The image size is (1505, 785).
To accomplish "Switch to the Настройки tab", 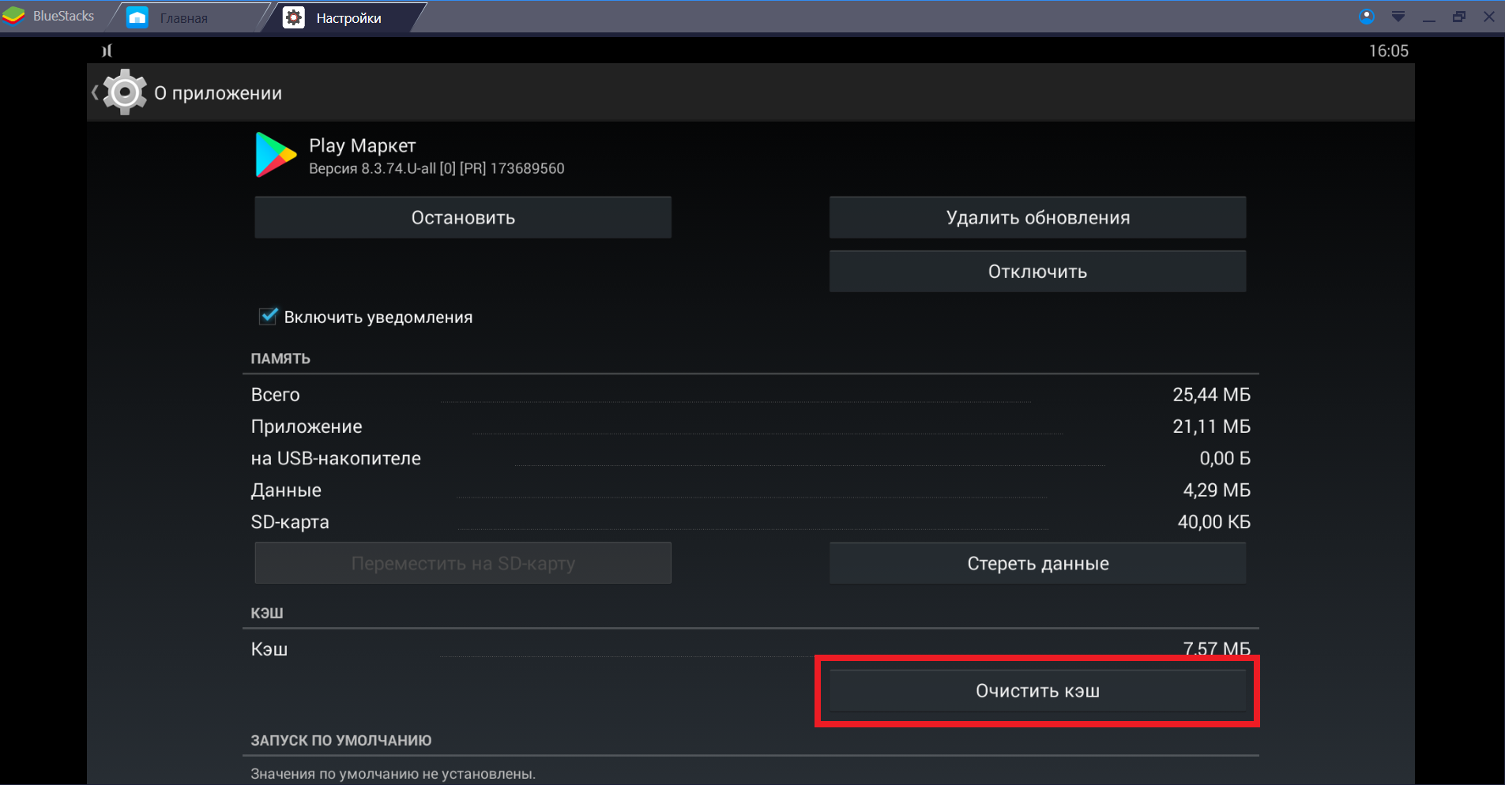I will click(x=348, y=17).
